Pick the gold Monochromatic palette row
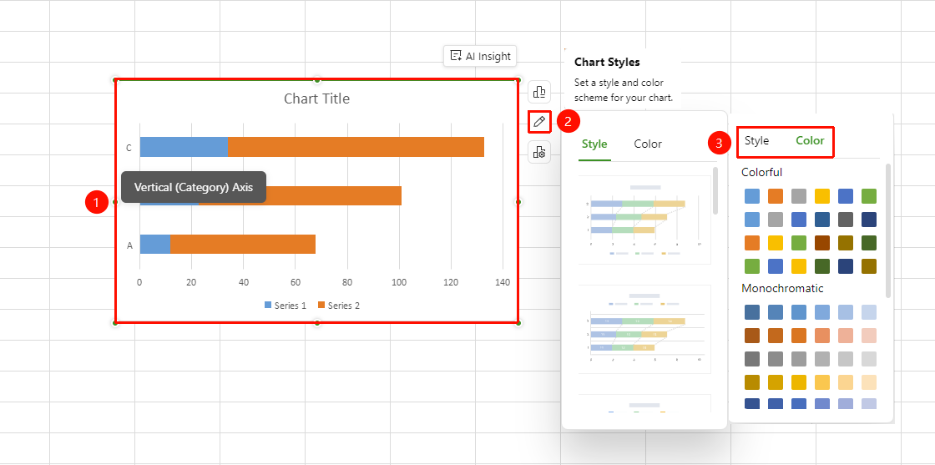Screen dimensions: 935x465 (x=811, y=382)
